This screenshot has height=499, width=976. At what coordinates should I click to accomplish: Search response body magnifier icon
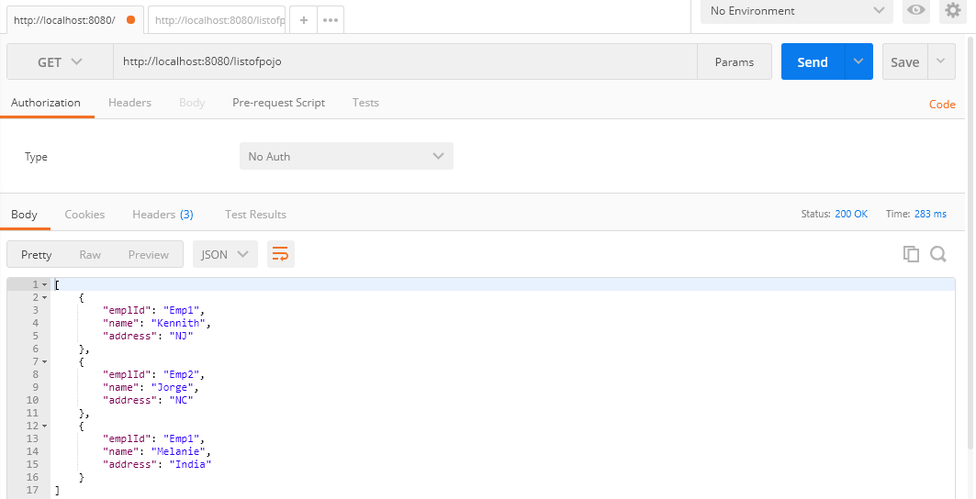938,254
